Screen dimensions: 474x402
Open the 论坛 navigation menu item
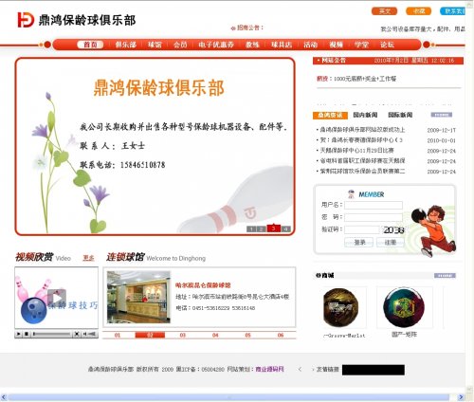coord(387,45)
